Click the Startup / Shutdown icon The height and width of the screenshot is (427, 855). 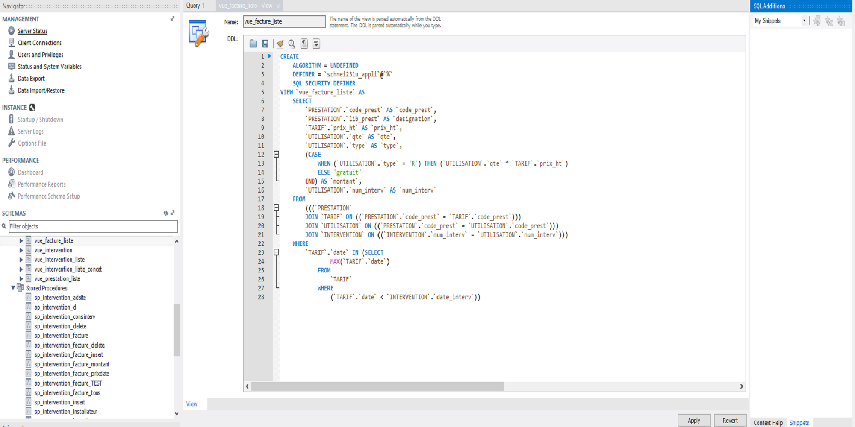12,119
